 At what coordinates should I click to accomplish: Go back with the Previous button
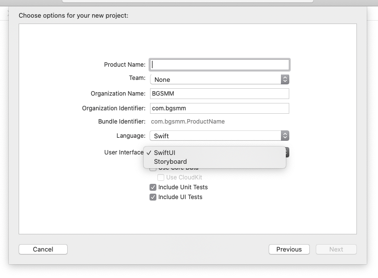[289, 249]
